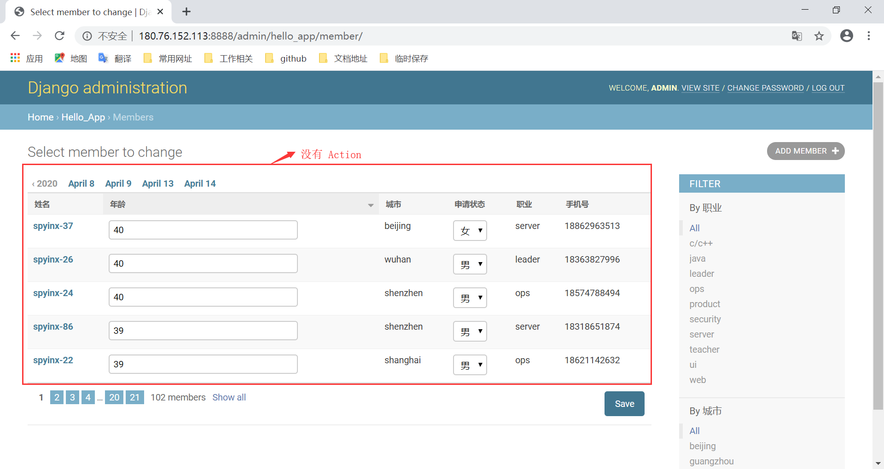Screen dimensions: 884x469
Task: Open member spyinx-22
Action: point(53,360)
